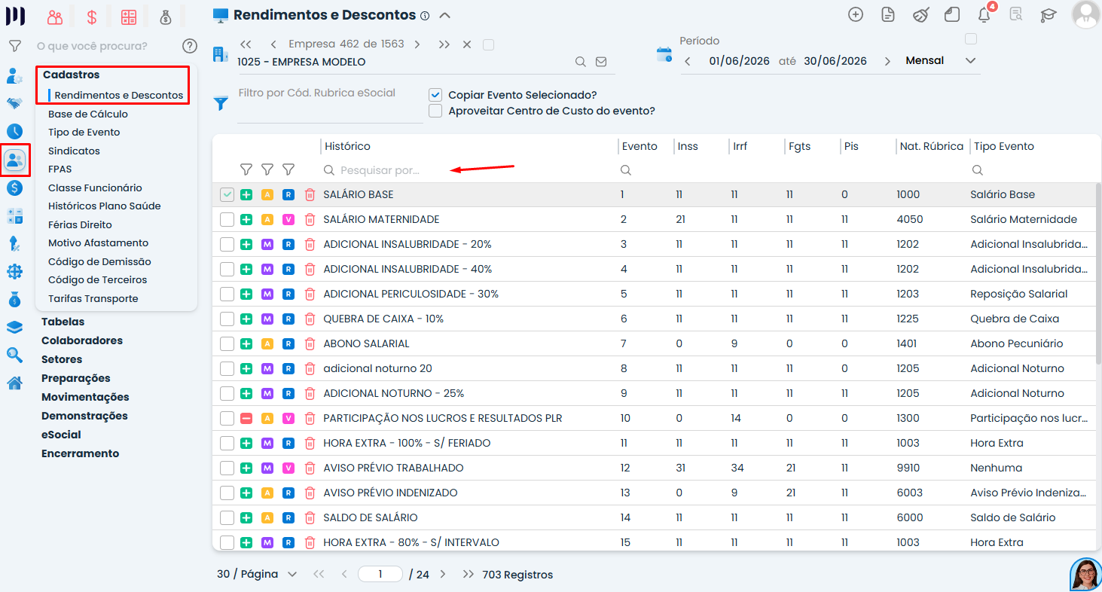Image resolution: width=1102 pixels, height=592 pixels.
Task: Open help question mark next to search
Action: [x=189, y=46]
